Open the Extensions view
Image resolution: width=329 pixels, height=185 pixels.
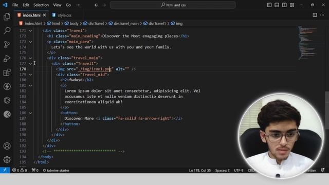[7, 72]
